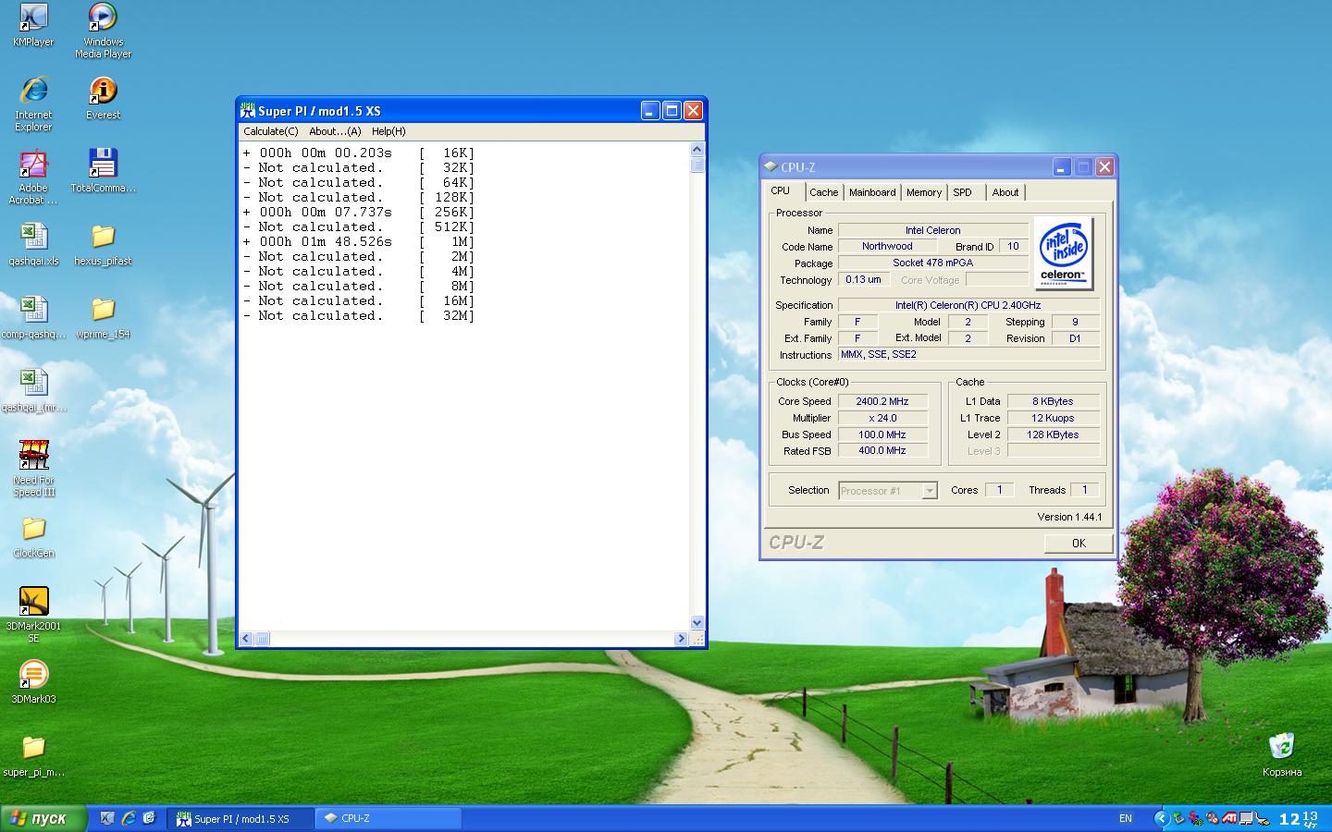Click the Specification field in CPU-Z
The image size is (1332, 832).
tap(968, 305)
